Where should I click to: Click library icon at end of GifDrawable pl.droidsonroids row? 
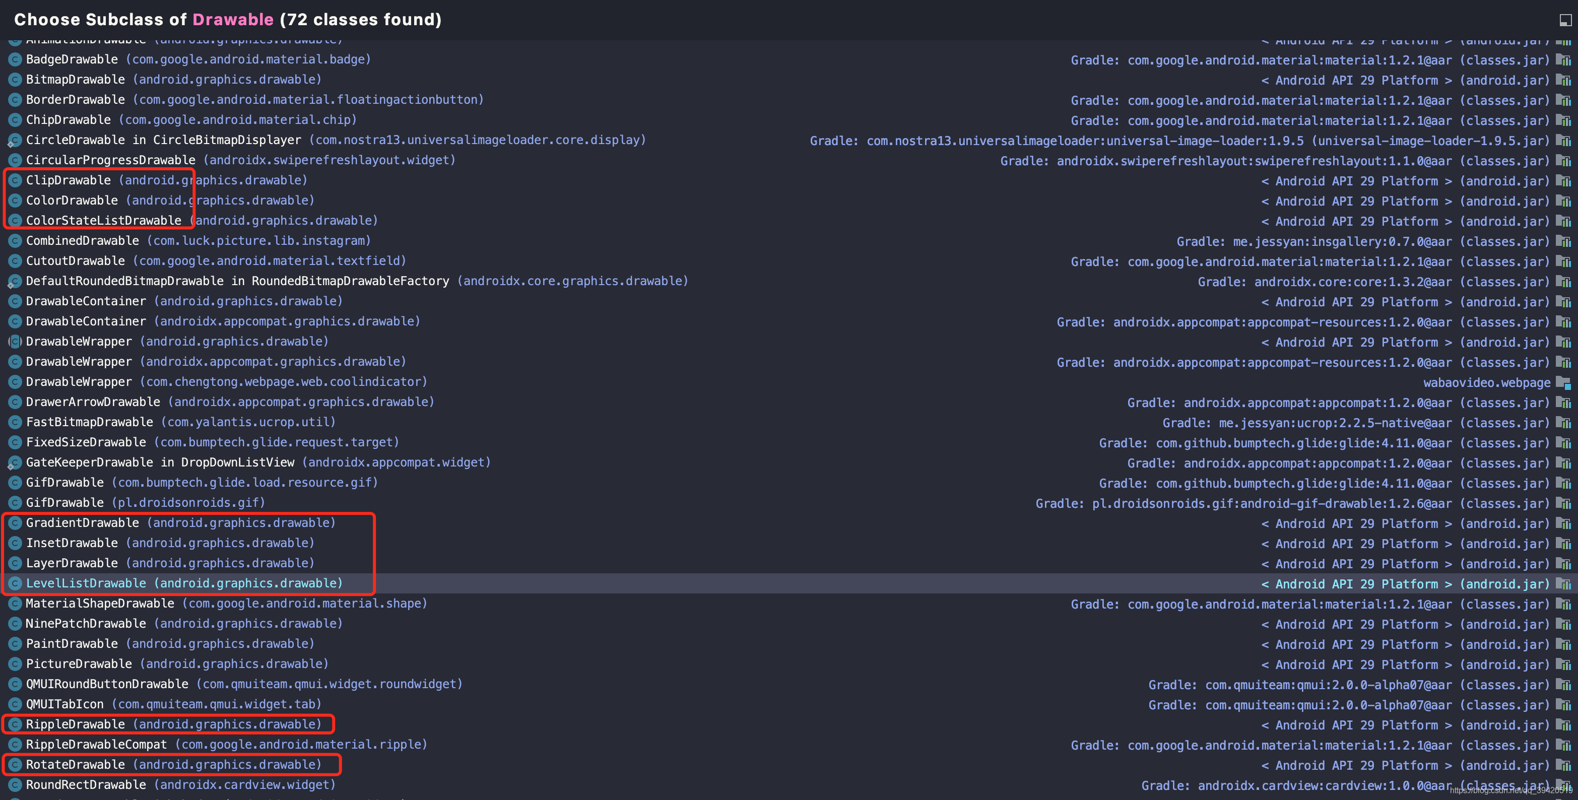(1564, 503)
